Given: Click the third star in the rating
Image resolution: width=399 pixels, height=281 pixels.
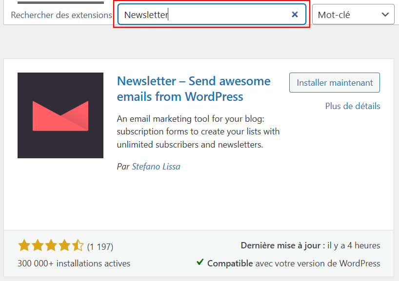Looking at the screenshot, I should [x=51, y=246].
